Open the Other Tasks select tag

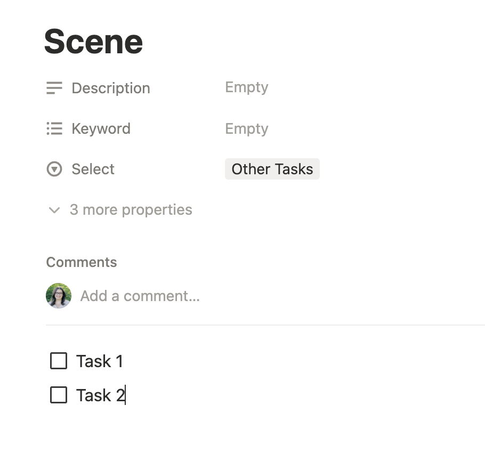click(272, 169)
